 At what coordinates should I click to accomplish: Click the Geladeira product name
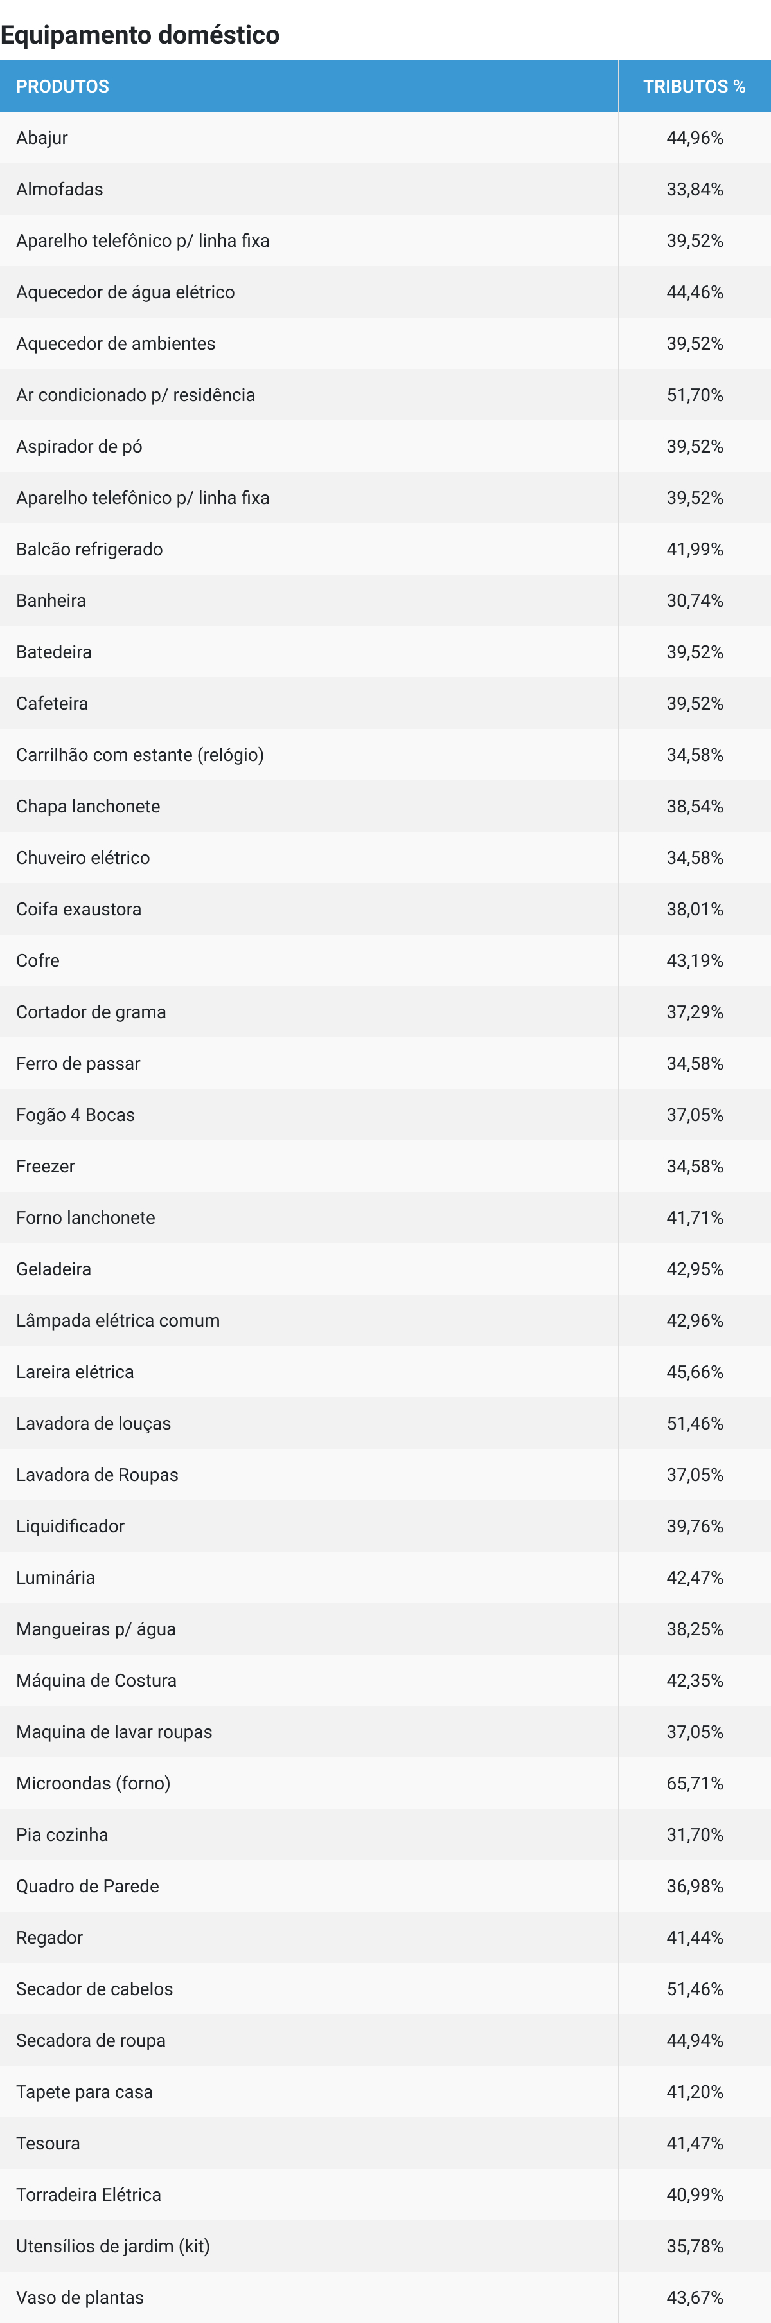[54, 1269]
